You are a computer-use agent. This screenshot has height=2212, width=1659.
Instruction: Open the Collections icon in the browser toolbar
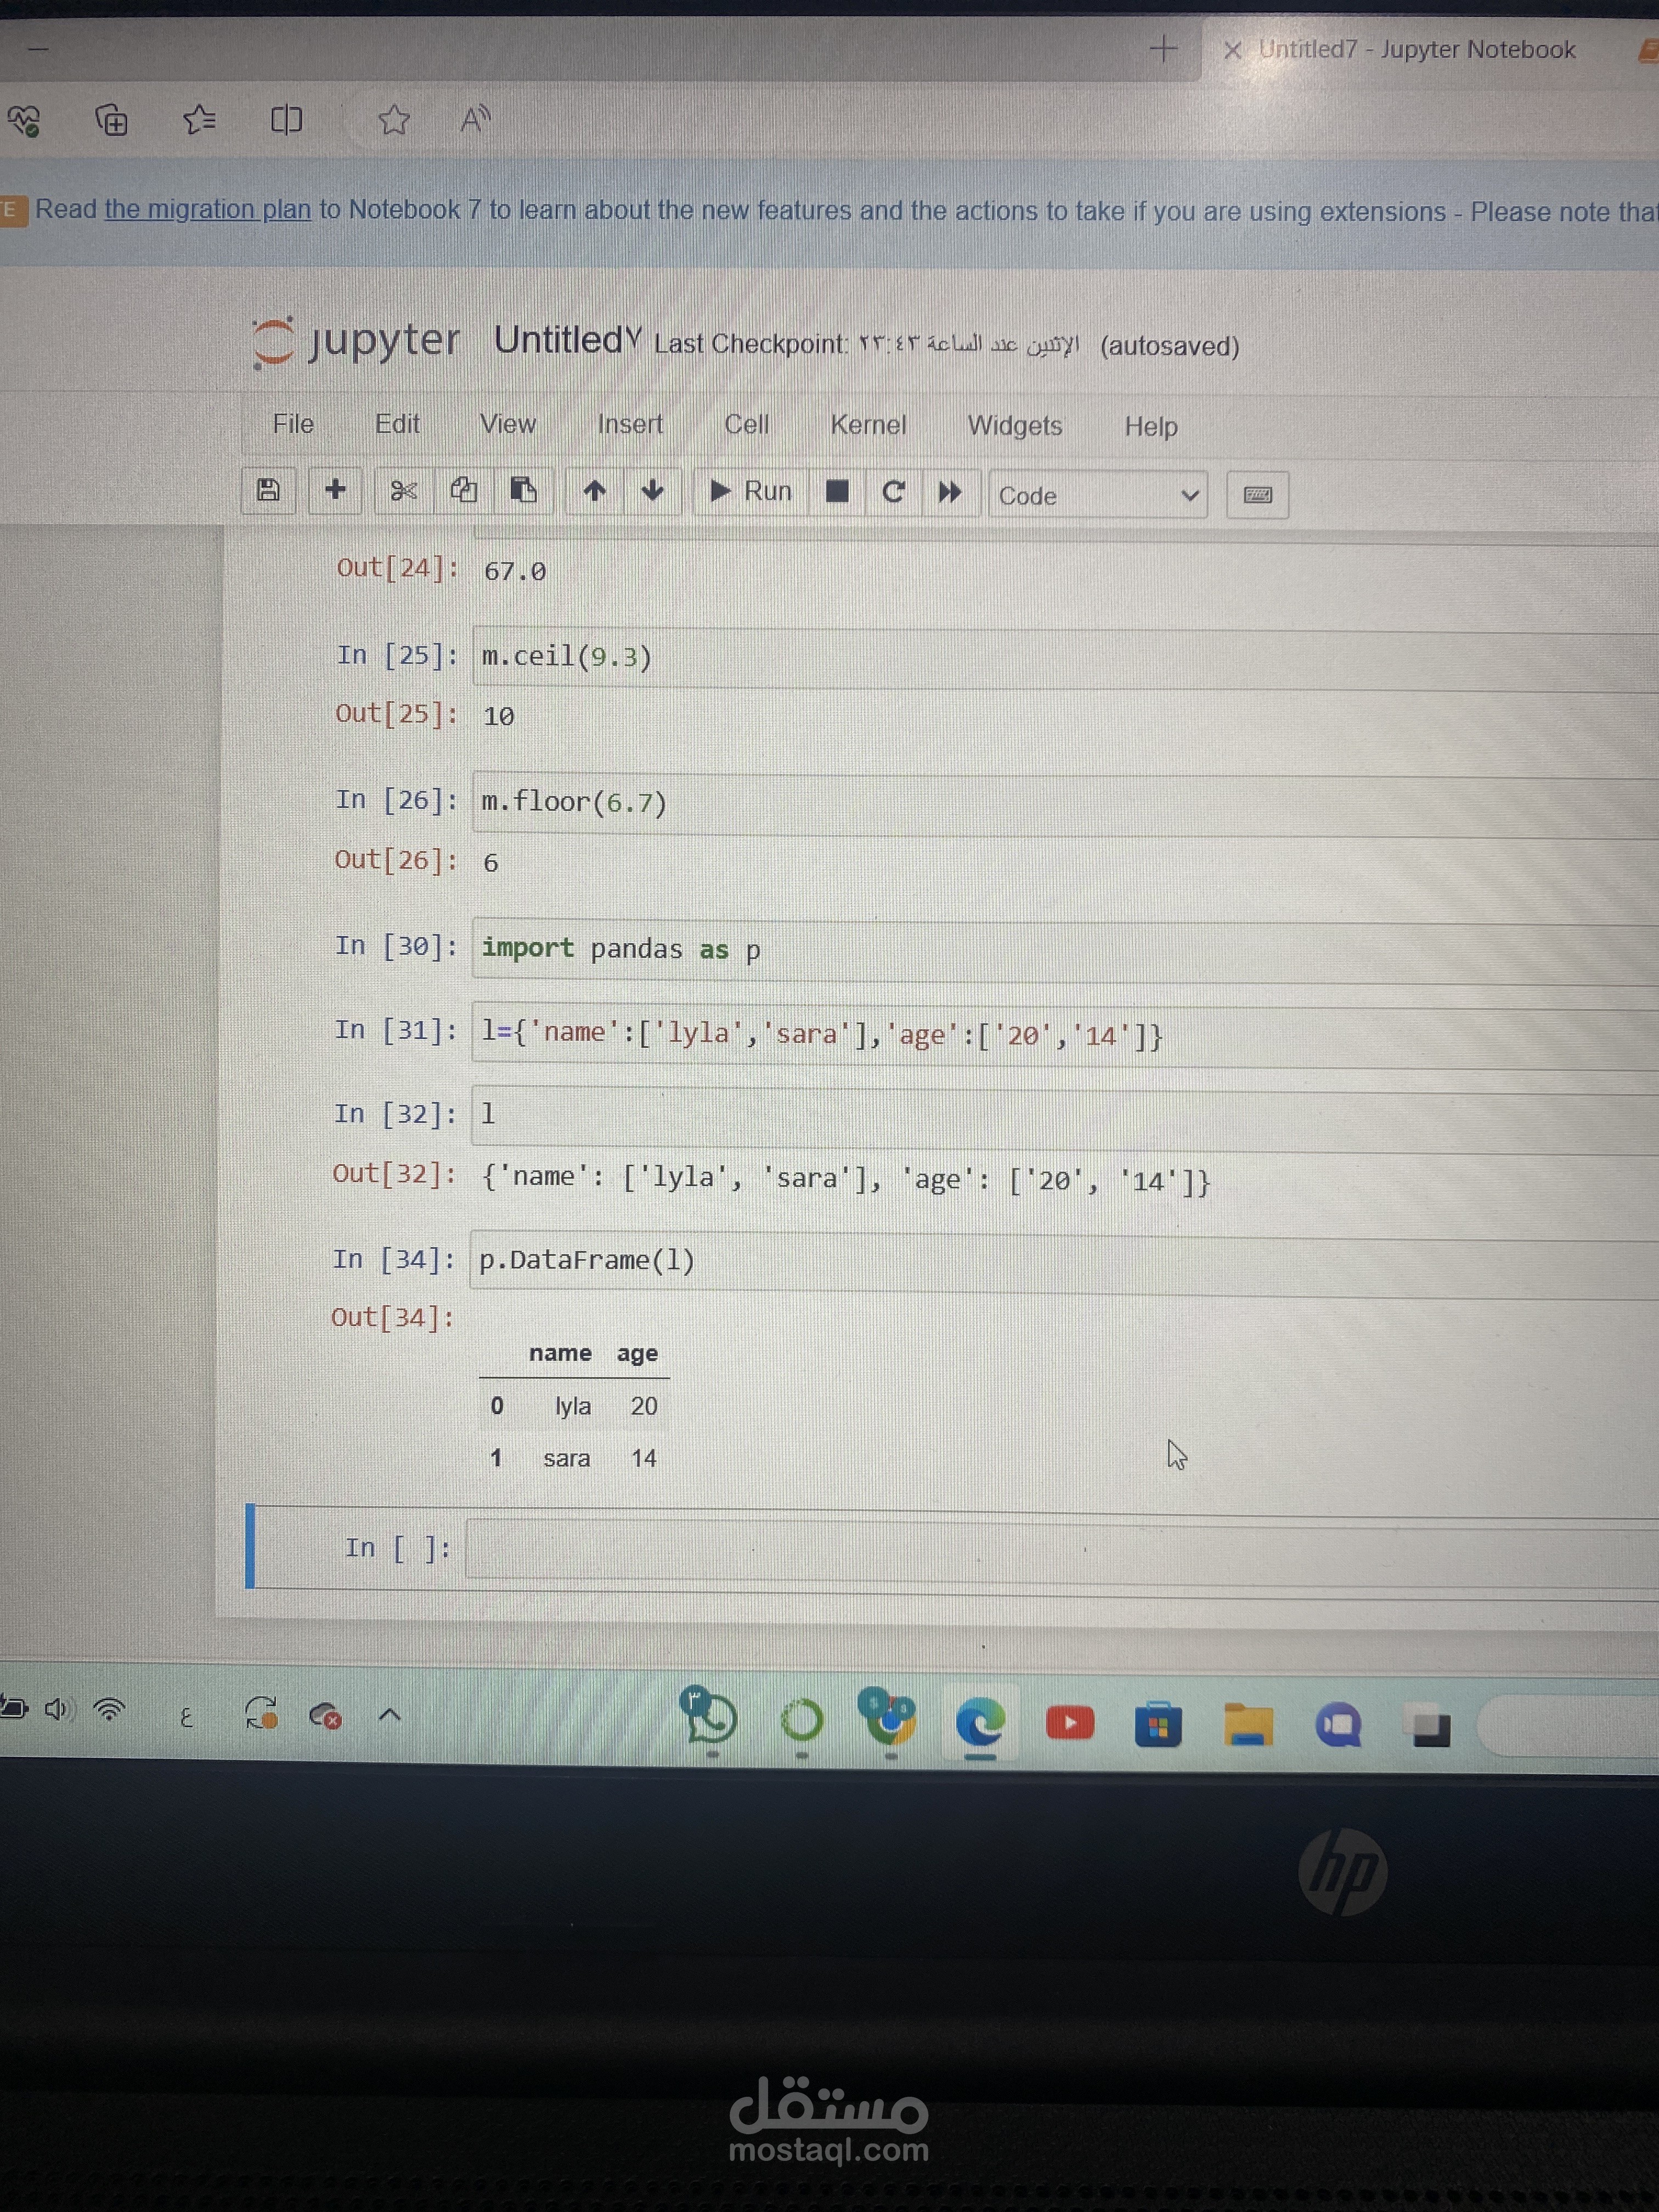click(x=111, y=121)
